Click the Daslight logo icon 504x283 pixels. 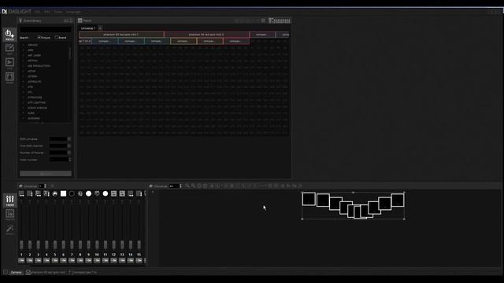click(4, 12)
